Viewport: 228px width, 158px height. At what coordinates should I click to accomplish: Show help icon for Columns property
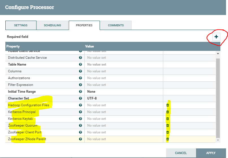point(80,71)
